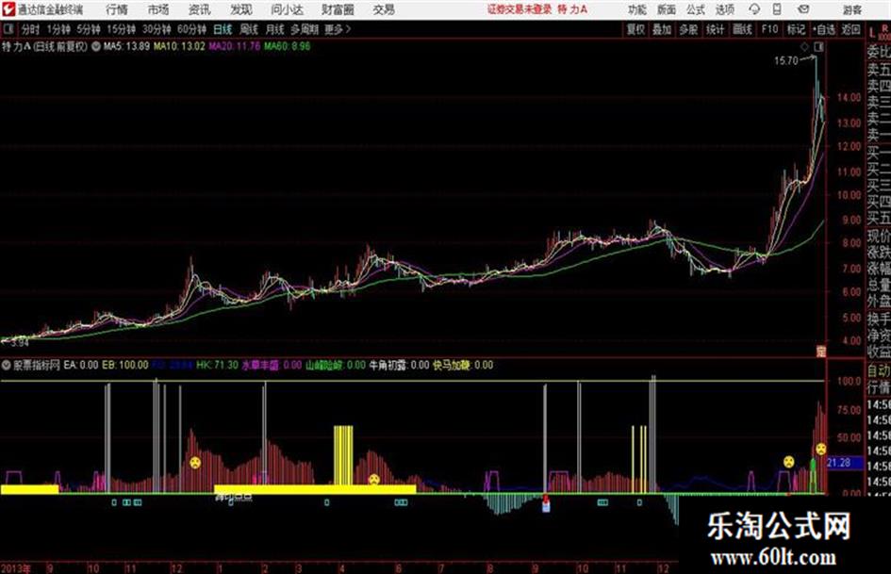The width and height of the screenshot is (891, 574).
Task: Click the MA5: 13.89 moving average label
Action: 126,46
